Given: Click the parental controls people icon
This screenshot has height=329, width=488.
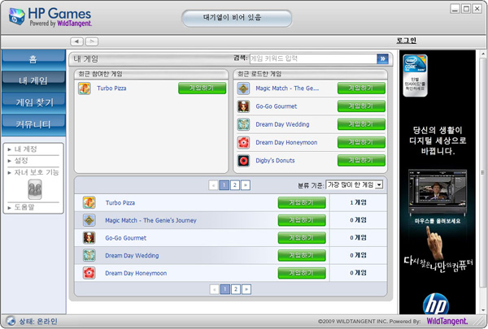Looking at the screenshot, I should tap(35, 189).
